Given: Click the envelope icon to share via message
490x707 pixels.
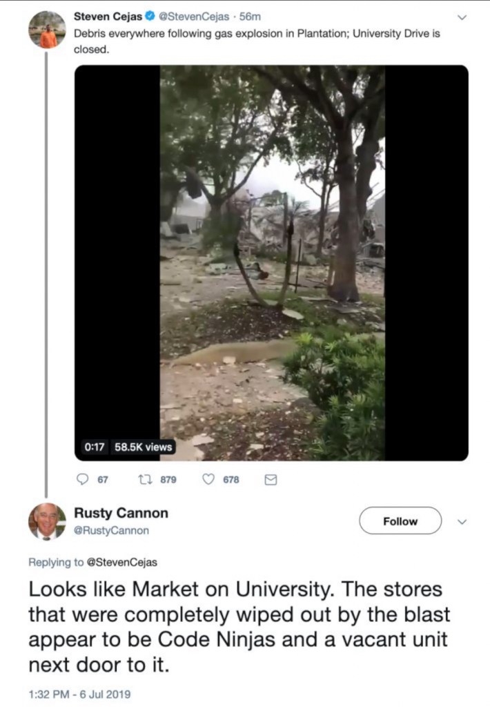Looking at the screenshot, I should pyautogui.click(x=271, y=480).
